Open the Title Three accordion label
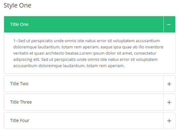Image resolution: width=180 pixels, height=133 pixels. (21, 102)
